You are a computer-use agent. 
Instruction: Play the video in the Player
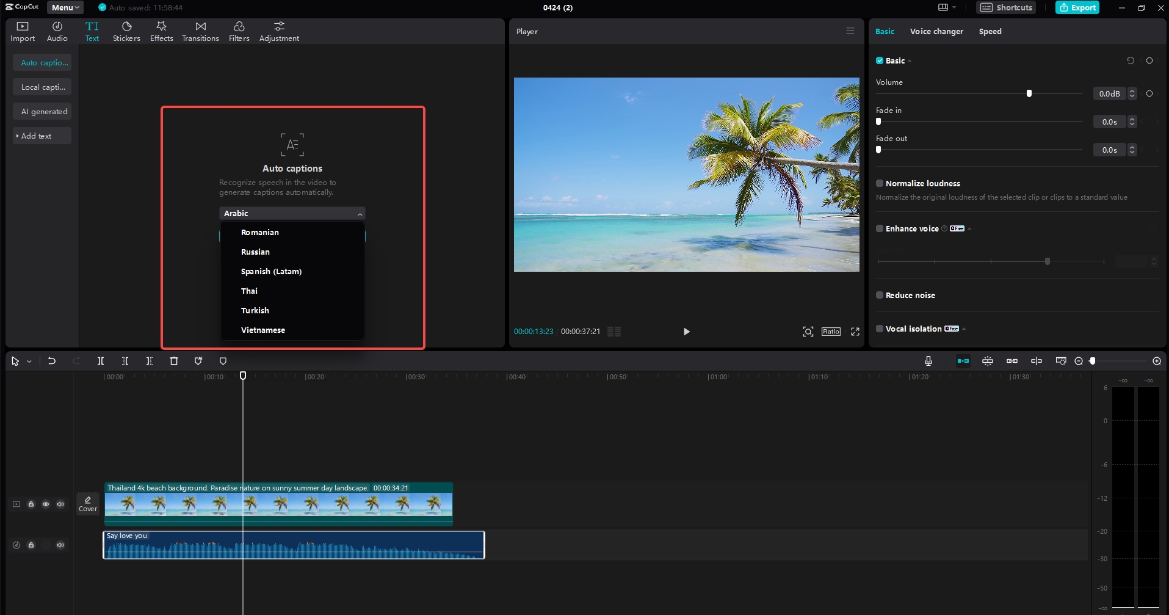[x=686, y=332]
